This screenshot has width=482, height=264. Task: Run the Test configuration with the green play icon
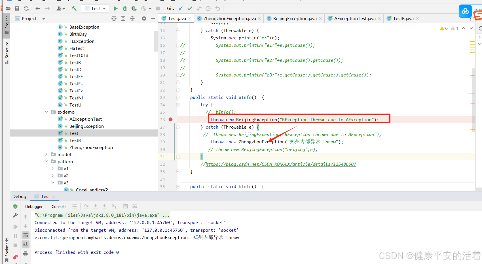[x=116, y=8]
